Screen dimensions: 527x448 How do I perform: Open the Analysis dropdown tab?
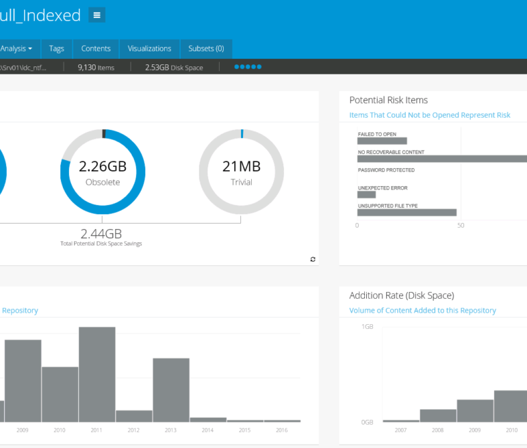[x=20, y=49]
